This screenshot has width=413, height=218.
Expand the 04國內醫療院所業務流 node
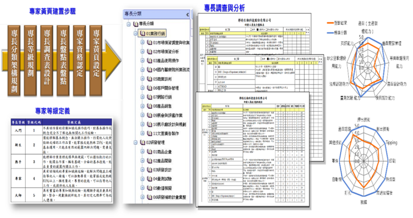tap(142, 70)
